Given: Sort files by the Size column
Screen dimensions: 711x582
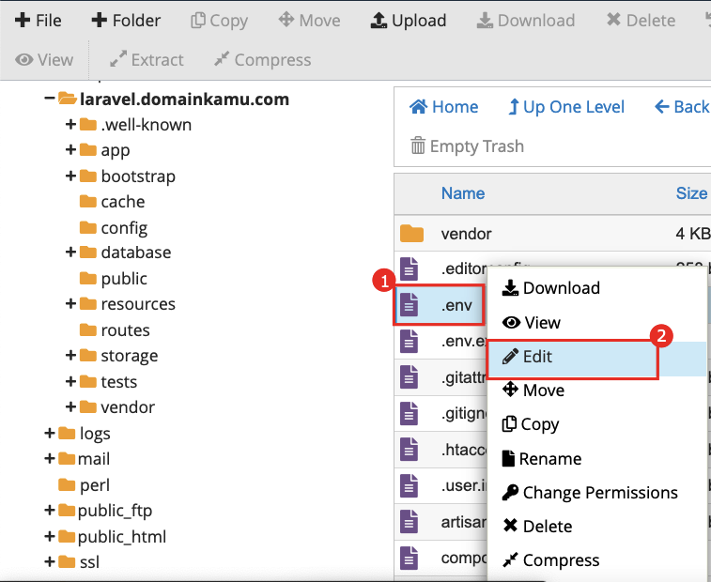Looking at the screenshot, I should (x=691, y=193).
